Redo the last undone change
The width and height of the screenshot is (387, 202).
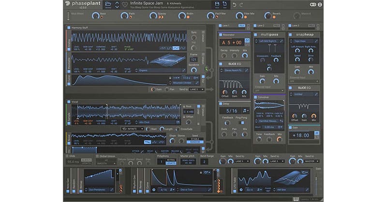[x=241, y=5]
